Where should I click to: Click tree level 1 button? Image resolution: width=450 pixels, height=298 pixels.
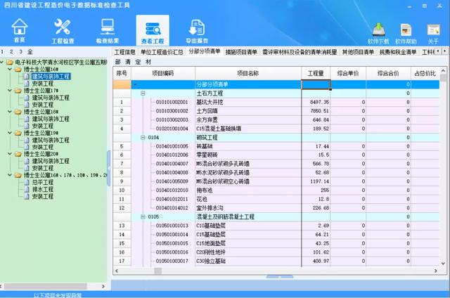[2, 51]
